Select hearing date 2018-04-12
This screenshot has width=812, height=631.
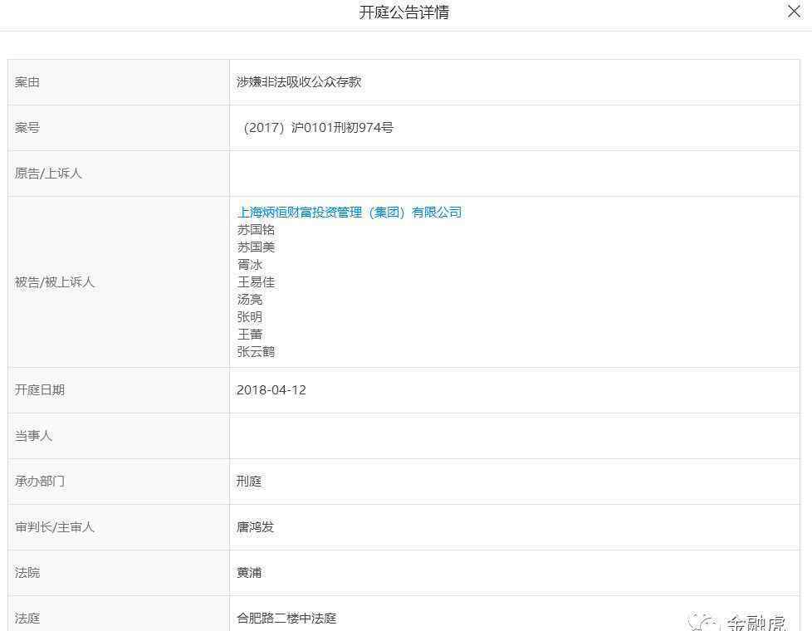271,390
